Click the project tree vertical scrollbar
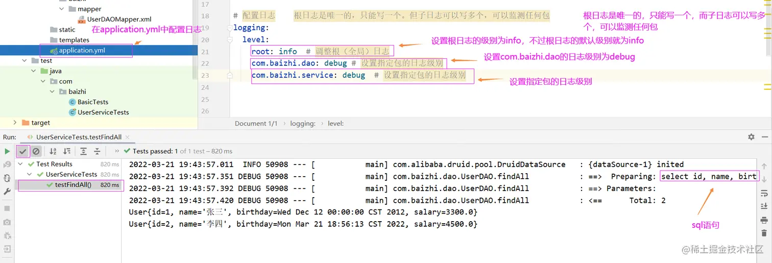 coord(195,40)
